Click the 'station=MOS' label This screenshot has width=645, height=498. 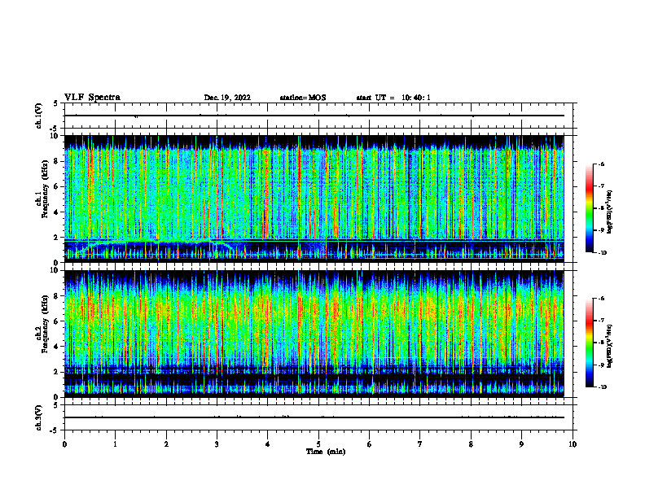(x=303, y=98)
